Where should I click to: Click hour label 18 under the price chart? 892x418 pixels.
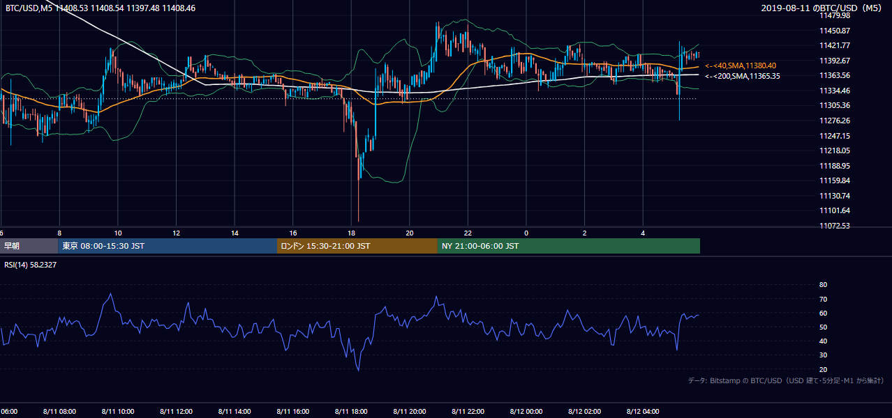point(351,233)
